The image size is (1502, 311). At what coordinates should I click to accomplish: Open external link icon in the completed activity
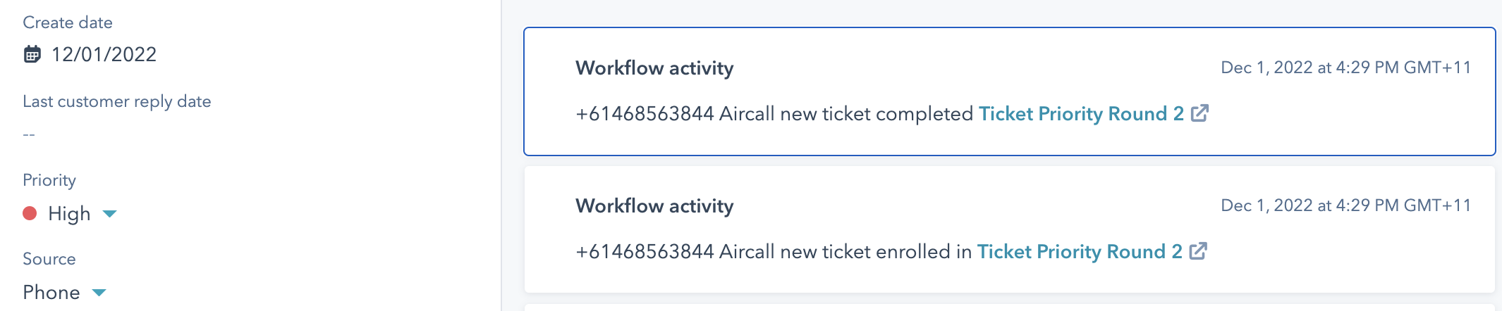tap(1200, 113)
